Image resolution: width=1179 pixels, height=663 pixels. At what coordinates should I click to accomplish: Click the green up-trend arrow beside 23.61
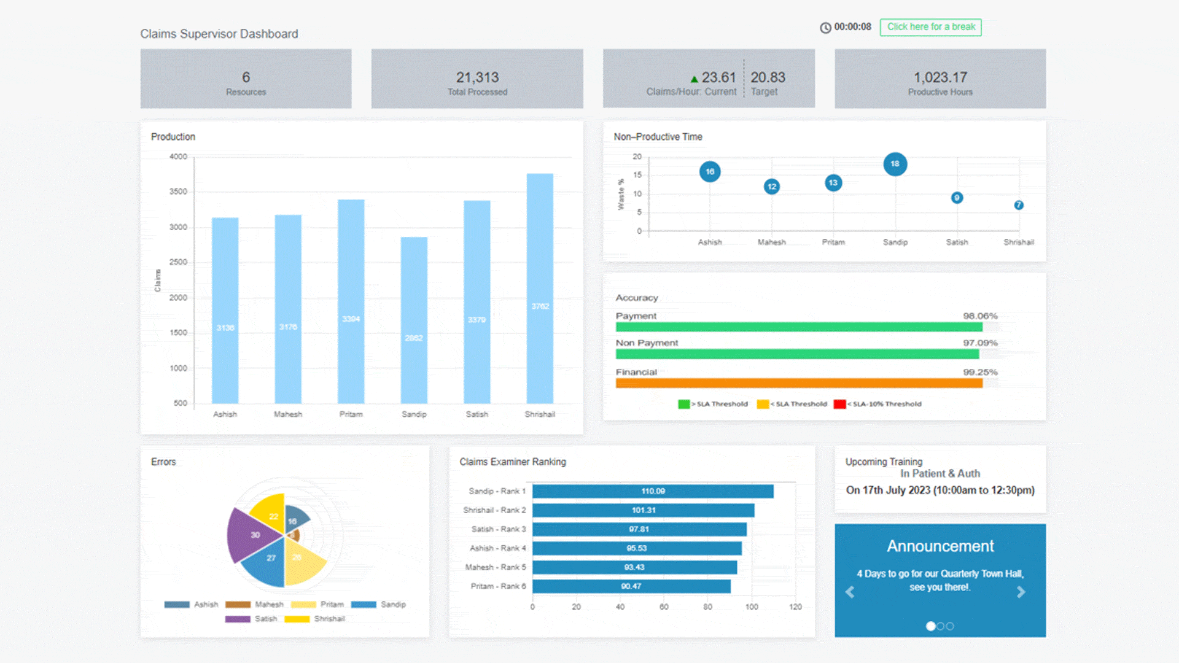pos(694,79)
